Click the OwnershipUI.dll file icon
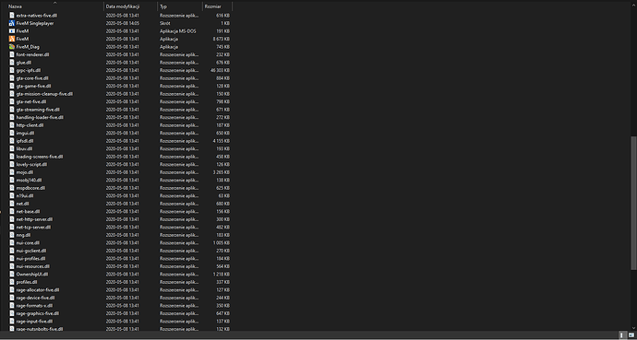637x340 pixels. pyautogui.click(x=11, y=274)
